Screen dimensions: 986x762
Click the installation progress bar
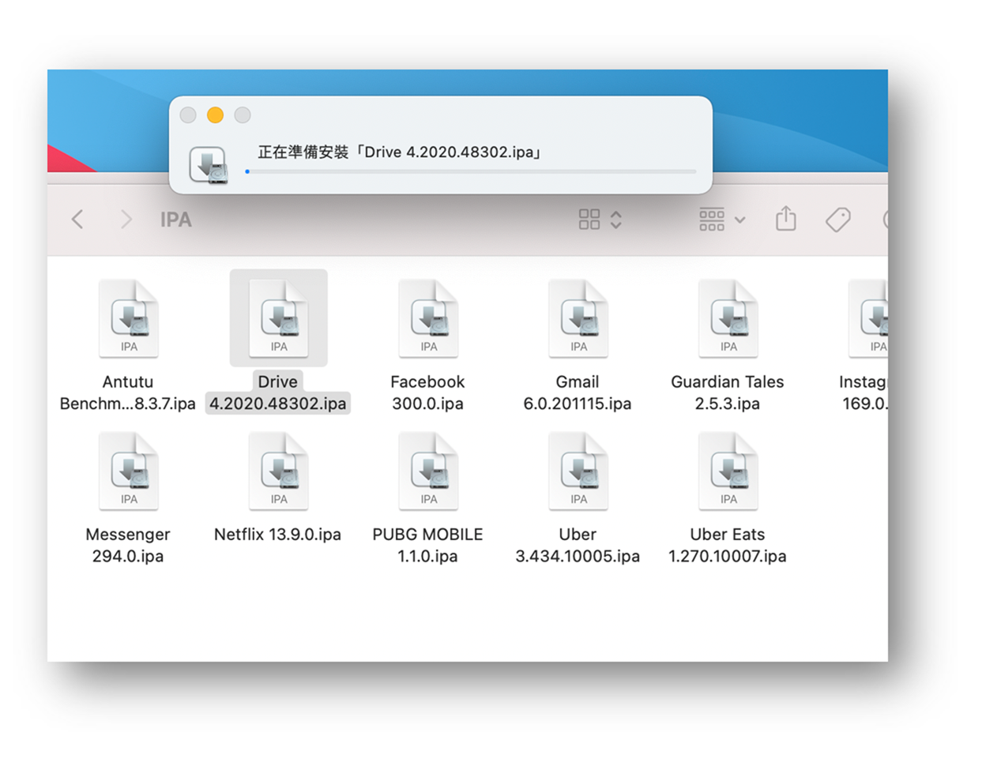point(471,171)
